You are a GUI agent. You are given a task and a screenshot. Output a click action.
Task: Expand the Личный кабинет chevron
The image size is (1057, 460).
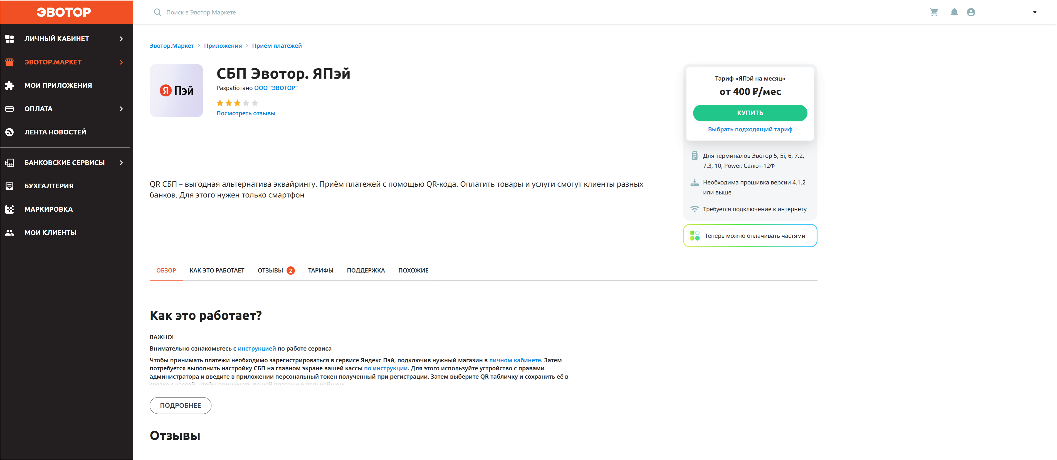[121, 39]
